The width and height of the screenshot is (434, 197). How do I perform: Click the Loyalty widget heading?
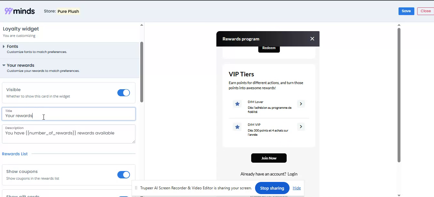coord(21,29)
